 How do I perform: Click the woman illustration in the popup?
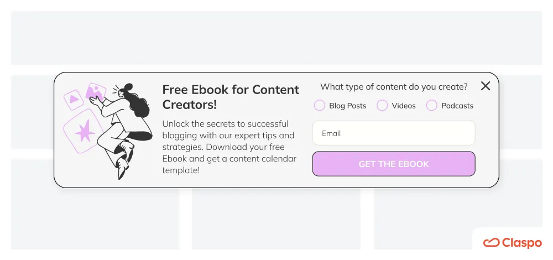tap(121, 131)
